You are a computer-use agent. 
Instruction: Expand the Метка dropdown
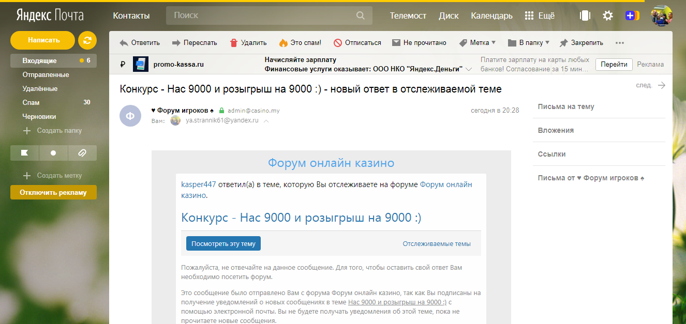point(477,43)
